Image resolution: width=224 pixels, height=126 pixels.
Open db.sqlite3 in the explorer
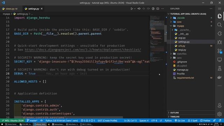click(182, 66)
